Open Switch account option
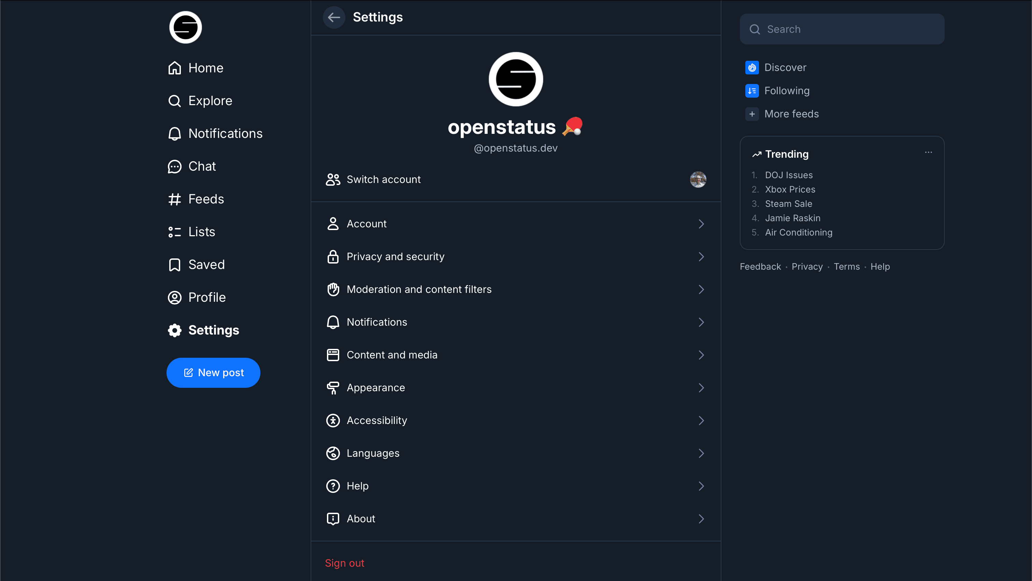 (516, 180)
